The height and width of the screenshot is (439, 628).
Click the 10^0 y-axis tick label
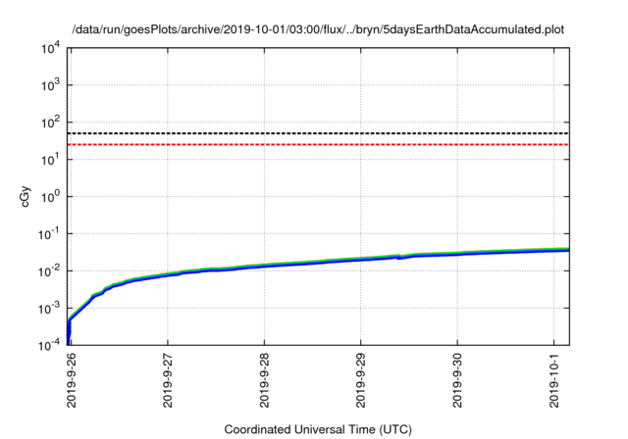pyautogui.click(x=51, y=197)
